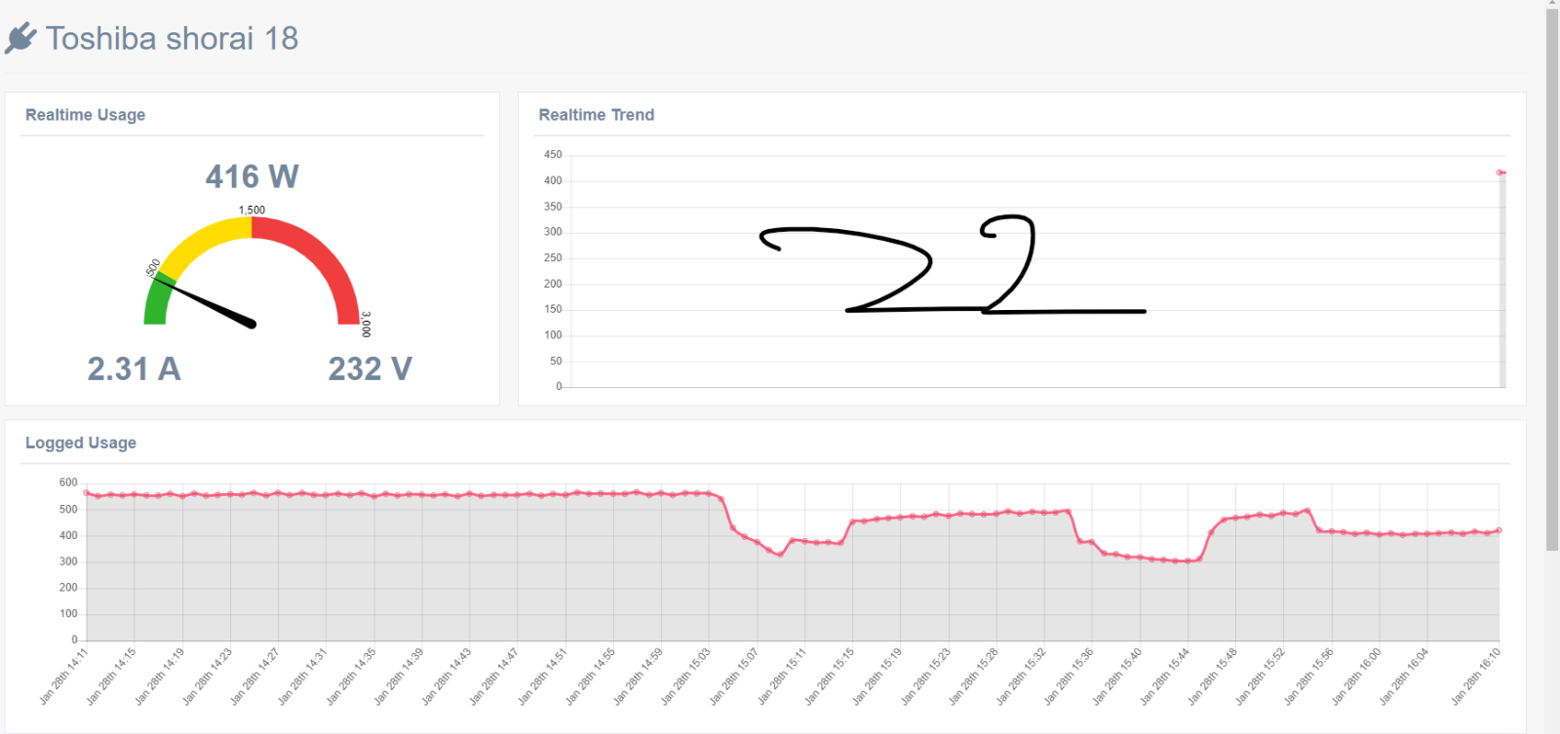Click the Toshiba shorai 18 title

pos(172,39)
